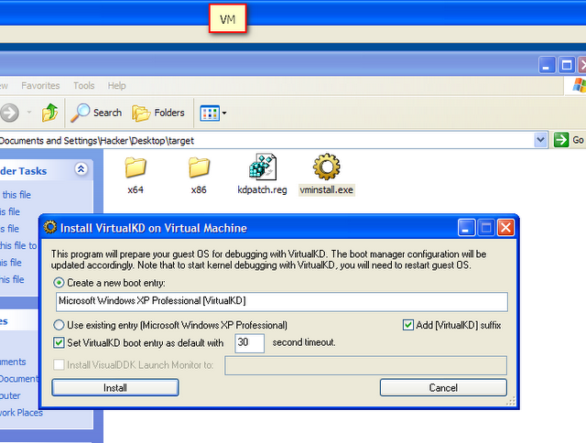
Task: Click the Go button label
Action: [578, 140]
